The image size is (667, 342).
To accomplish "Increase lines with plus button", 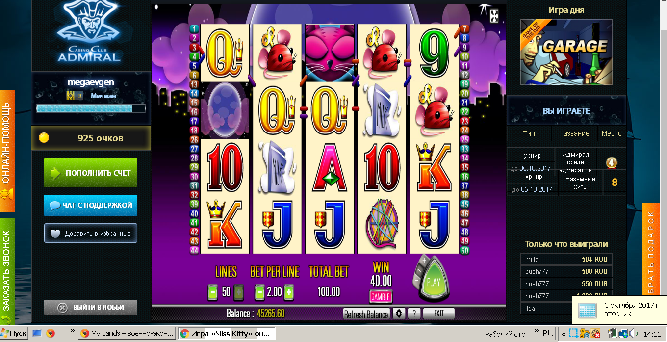I will click(238, 292).
